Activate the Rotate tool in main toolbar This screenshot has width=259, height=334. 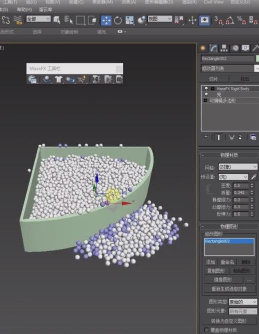click(x=118, y=21)
